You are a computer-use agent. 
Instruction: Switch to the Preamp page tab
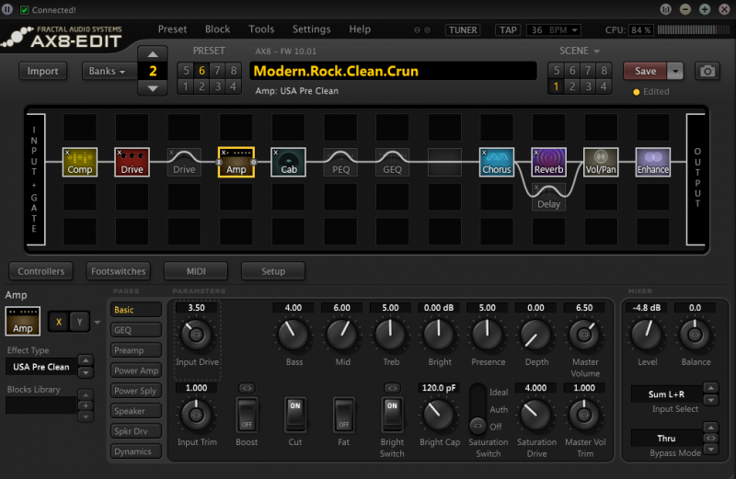point(130,350)
